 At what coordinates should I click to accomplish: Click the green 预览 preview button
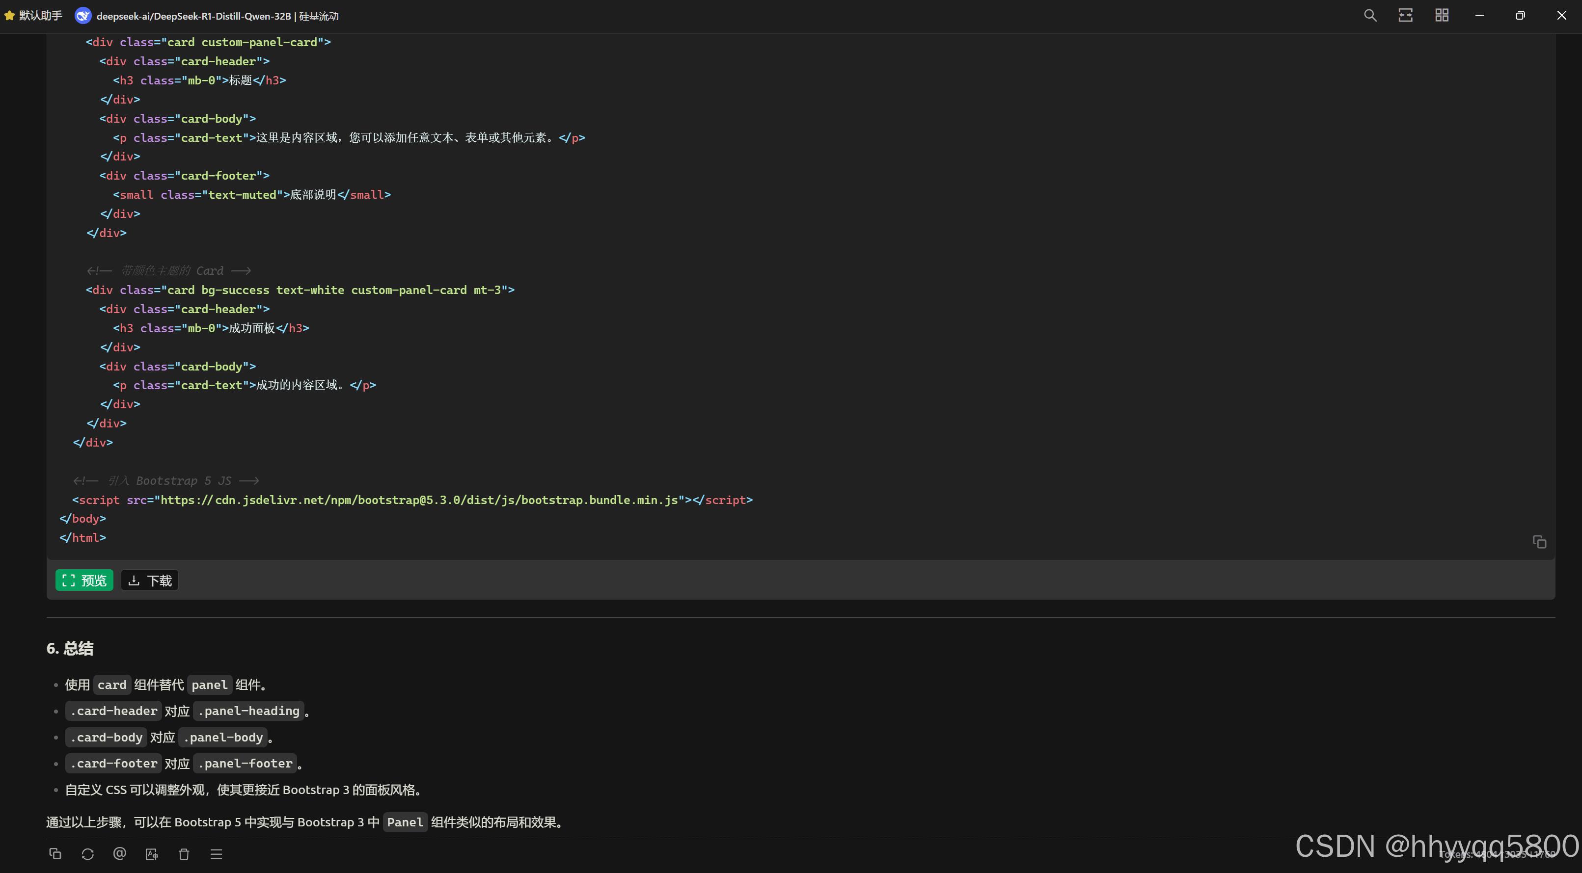coord(85,580)
